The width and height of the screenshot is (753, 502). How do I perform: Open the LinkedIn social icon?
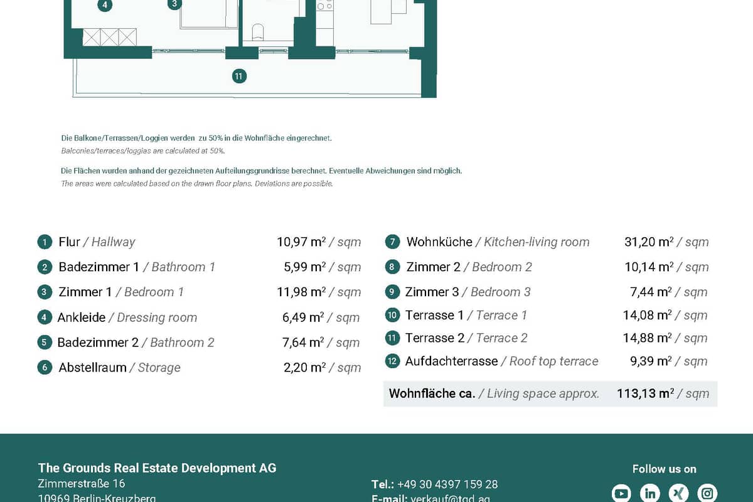tap(650, 493)
